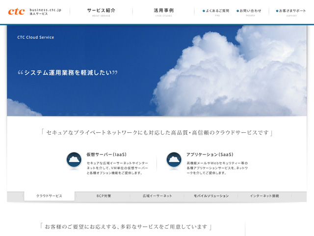Select the クラウドサービス tab
Viewport: 314px width, 236px height.
(x=49, y=196)
